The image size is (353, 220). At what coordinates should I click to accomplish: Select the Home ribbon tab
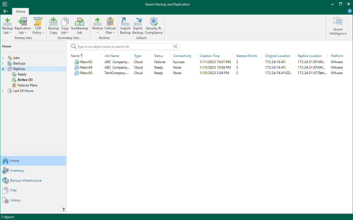(20, 12)
